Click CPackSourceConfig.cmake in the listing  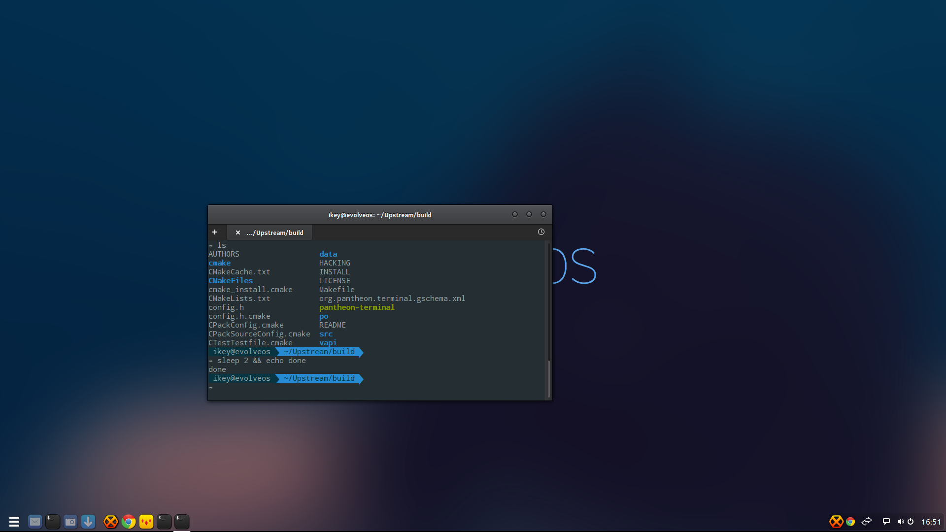coord(259,334)
